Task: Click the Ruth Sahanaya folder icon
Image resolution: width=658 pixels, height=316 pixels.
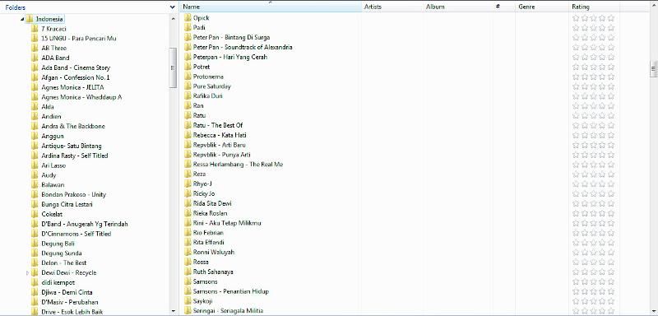Action: click(x=188, y=272)
